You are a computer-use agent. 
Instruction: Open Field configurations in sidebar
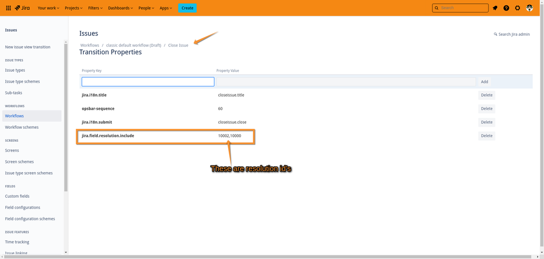coord(22,207)
